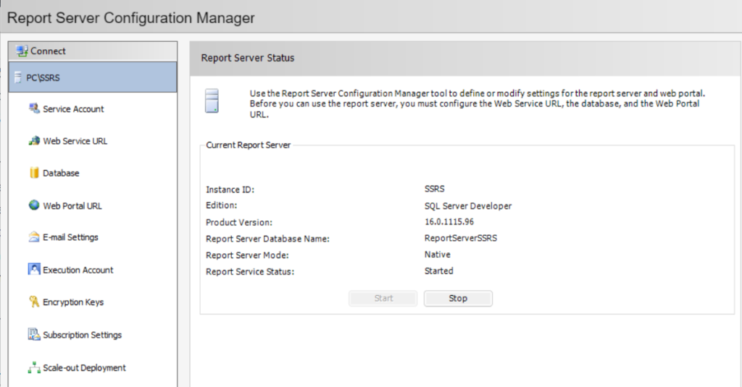This screenshot has width=742, height=387.
Task: Click the Connect icon in sidebar
Action: tap(22, 51)
